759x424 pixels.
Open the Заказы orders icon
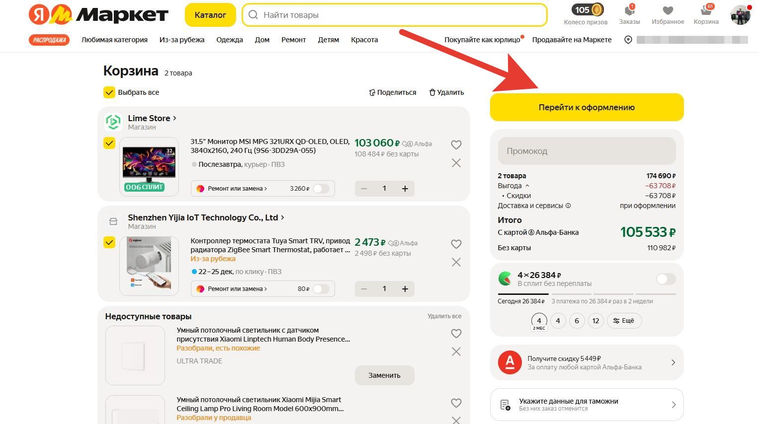pos(629,10)
